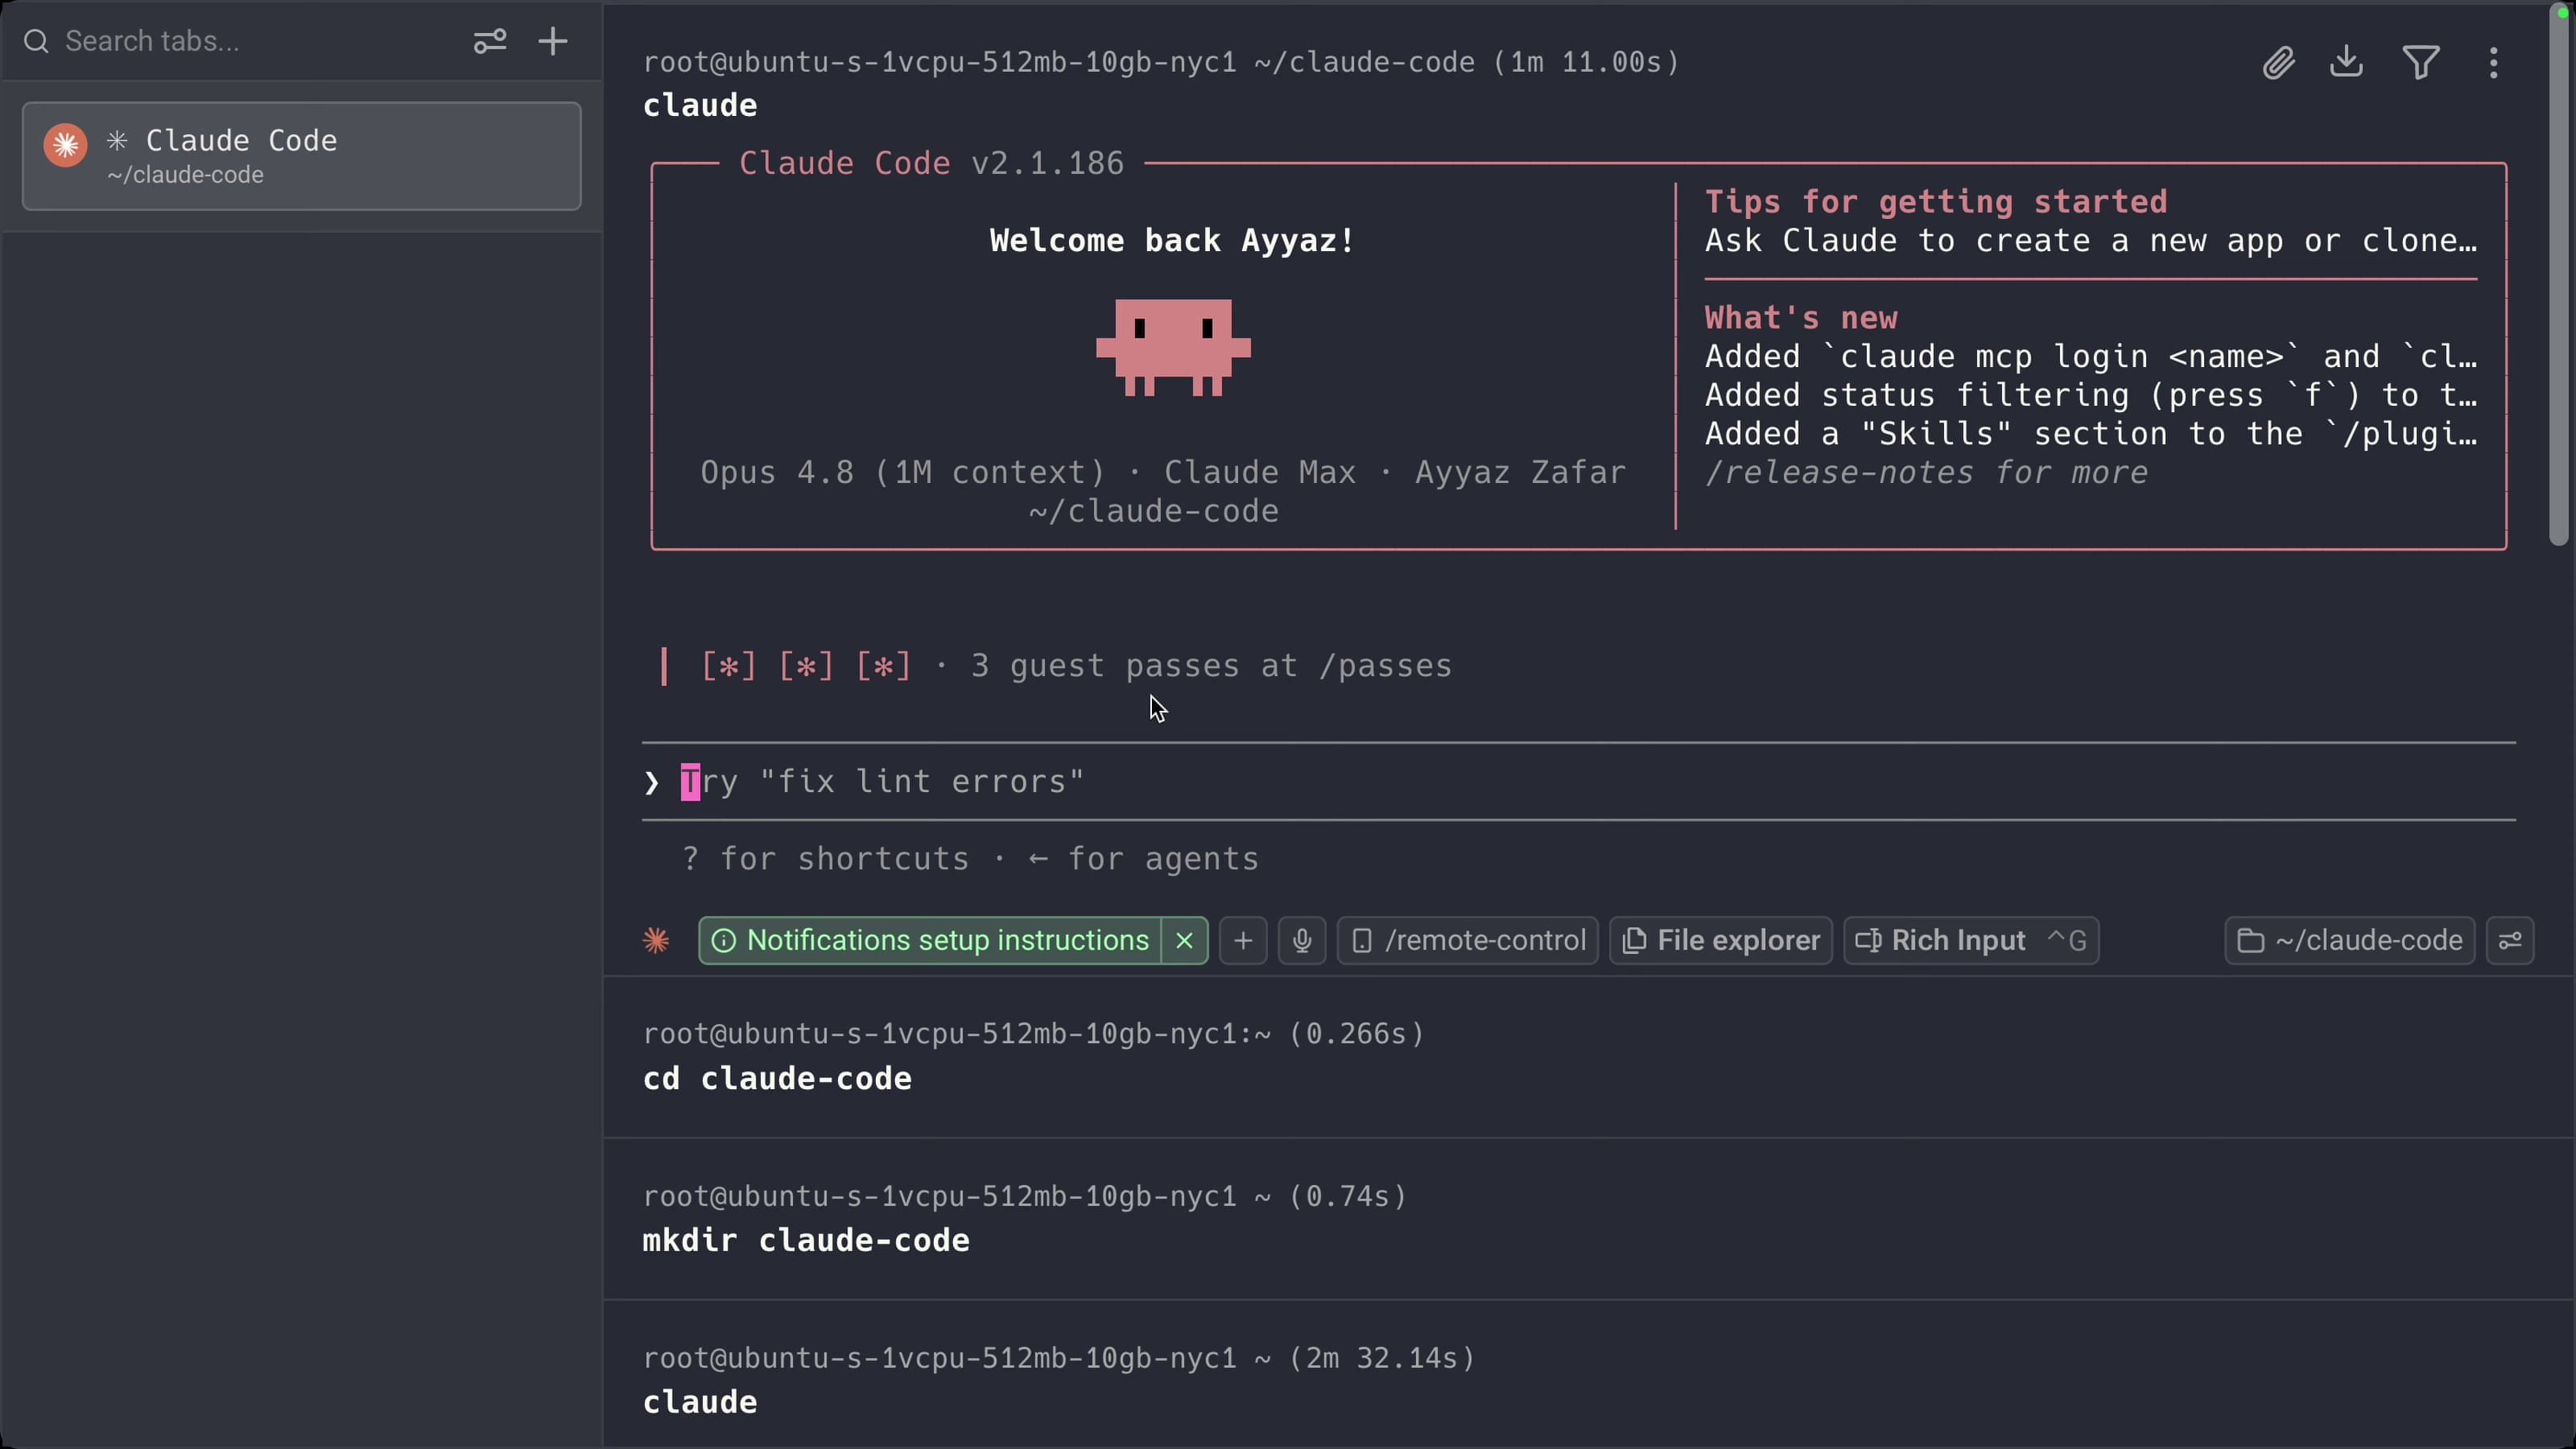
Task: Click the Claude prompt input line
Action: (x=1578, y=781)
